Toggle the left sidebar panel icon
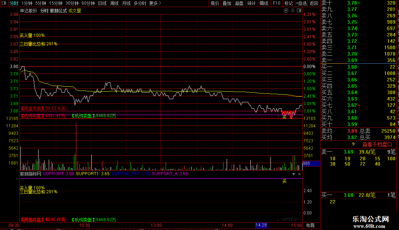This screenshot has height=230, width=399. pos(4,3)
